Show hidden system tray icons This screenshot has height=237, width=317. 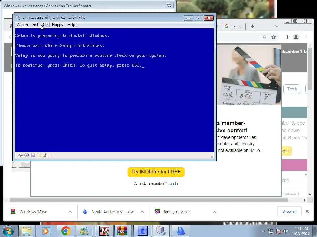[x=263, y=231]
